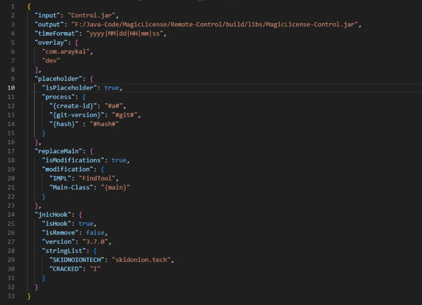
Task: Click line number 1 in the gutter
Action: 13,6
